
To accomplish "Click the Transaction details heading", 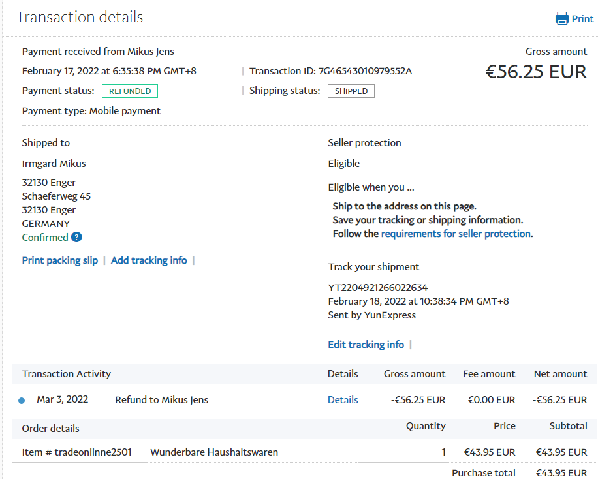I will tap(80, 18).
